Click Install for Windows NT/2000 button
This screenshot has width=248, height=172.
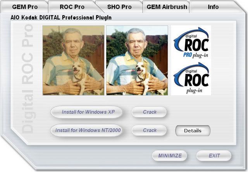click(x=87, y=130)
